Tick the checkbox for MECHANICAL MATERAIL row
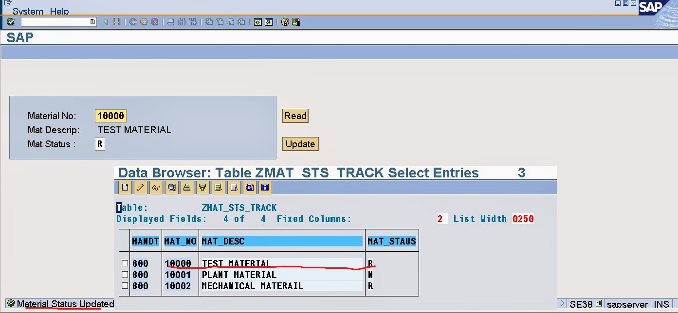This screenshot has height=313, width=678. (x=125, y=286)
